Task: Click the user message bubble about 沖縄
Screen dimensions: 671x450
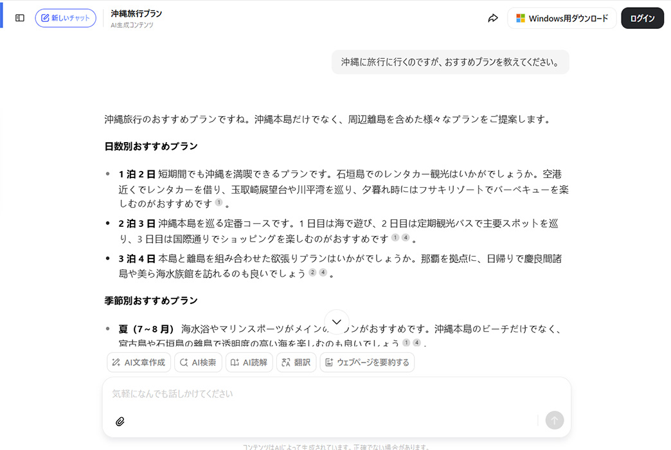Action: (450, 62)
